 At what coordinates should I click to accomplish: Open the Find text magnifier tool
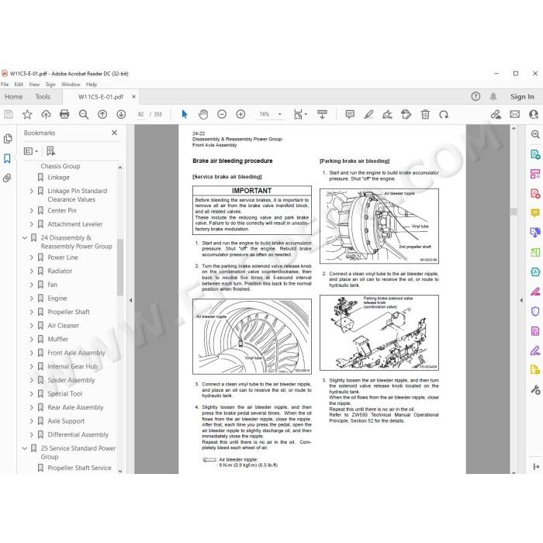(84, 114)
